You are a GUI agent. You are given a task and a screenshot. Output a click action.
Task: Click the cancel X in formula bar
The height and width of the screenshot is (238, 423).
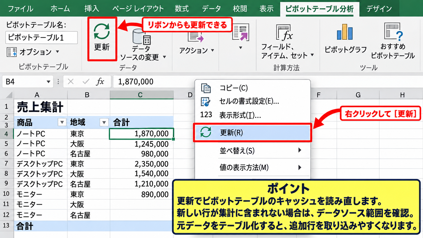point(71,81)
